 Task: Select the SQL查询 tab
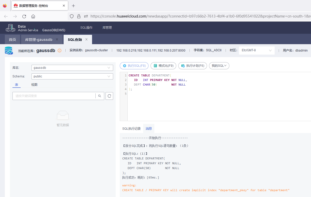[75, 40]
